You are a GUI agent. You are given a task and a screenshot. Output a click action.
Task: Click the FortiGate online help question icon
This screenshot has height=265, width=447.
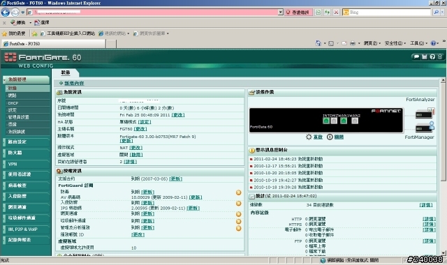tap(432, 57)
